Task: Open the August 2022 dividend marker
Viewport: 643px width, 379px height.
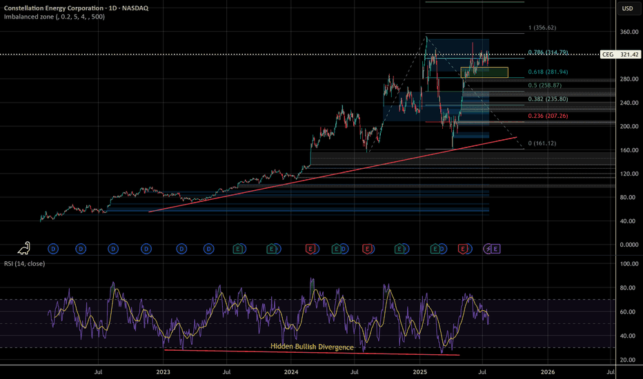Action: pos(113,249)
